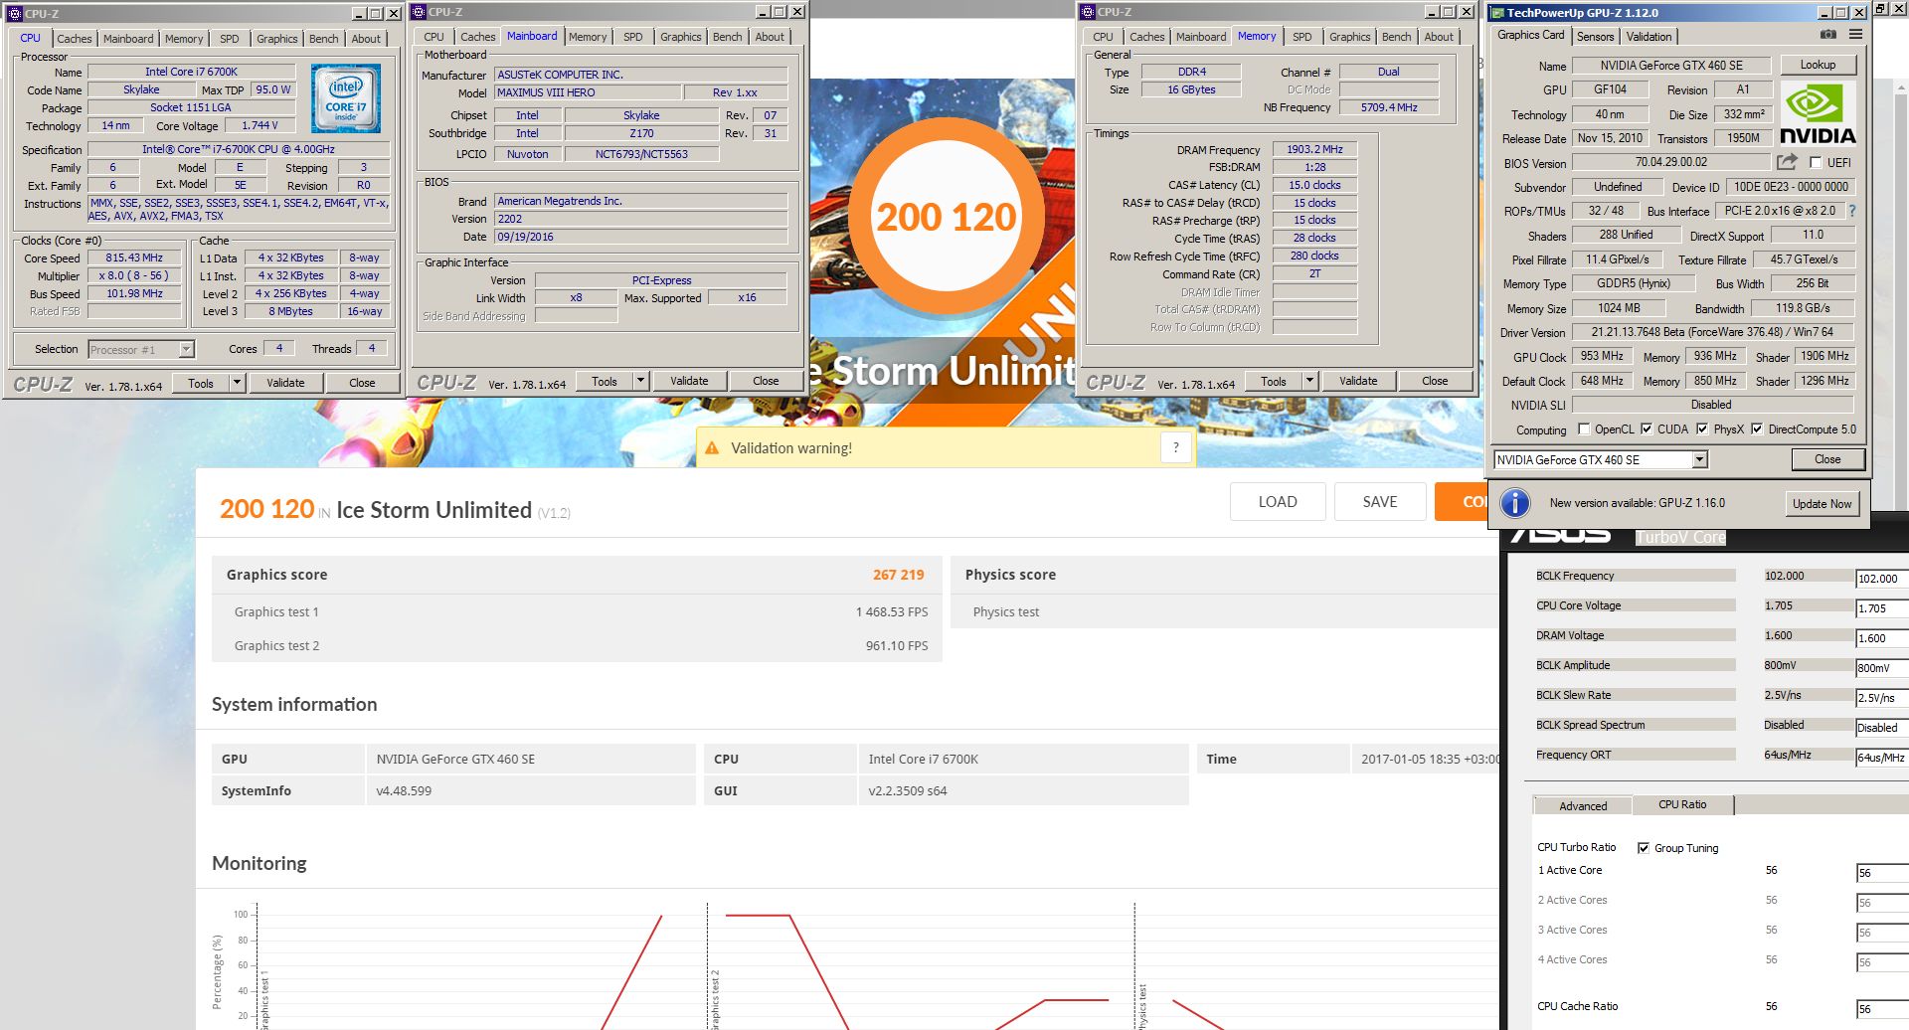Open Bench tab in left CPU-Z window
This screenshot has width=1909, height=1030.
click(x=323, y=39)
